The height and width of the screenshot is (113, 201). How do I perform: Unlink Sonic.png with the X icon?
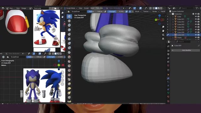(58, 8)
